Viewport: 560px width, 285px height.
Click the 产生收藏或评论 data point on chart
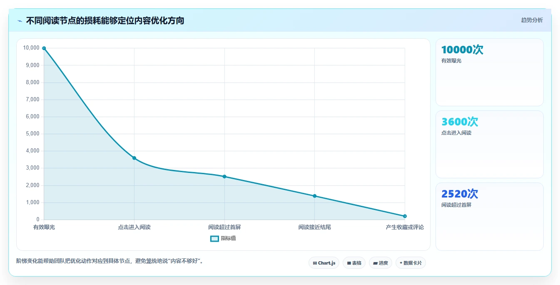pyautogui.click(x=405, y=216)
